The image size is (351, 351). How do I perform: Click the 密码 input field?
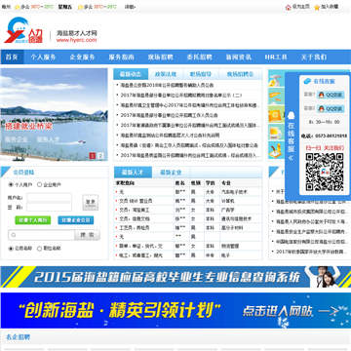tap(50, 207)
